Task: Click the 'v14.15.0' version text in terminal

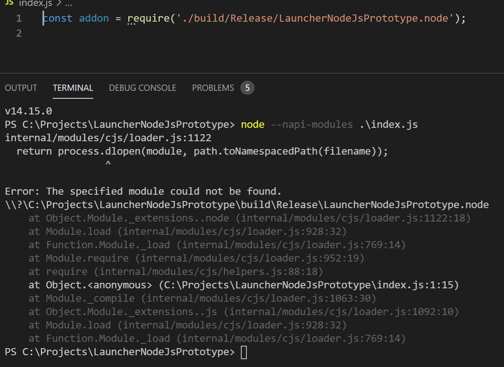Action: tap(28, 111)
